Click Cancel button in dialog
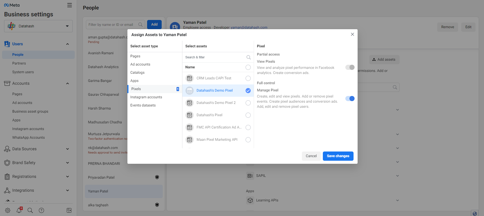This screenshot has height=216, width=484. click(x=311, y=156)
